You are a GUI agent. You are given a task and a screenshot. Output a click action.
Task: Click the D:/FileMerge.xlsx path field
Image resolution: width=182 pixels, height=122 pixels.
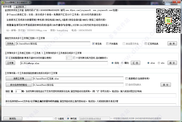64,63
